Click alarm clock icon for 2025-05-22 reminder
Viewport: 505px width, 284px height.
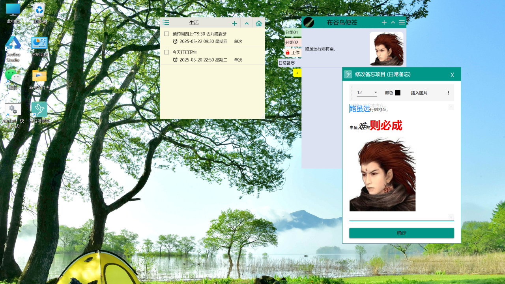(175, 41)
